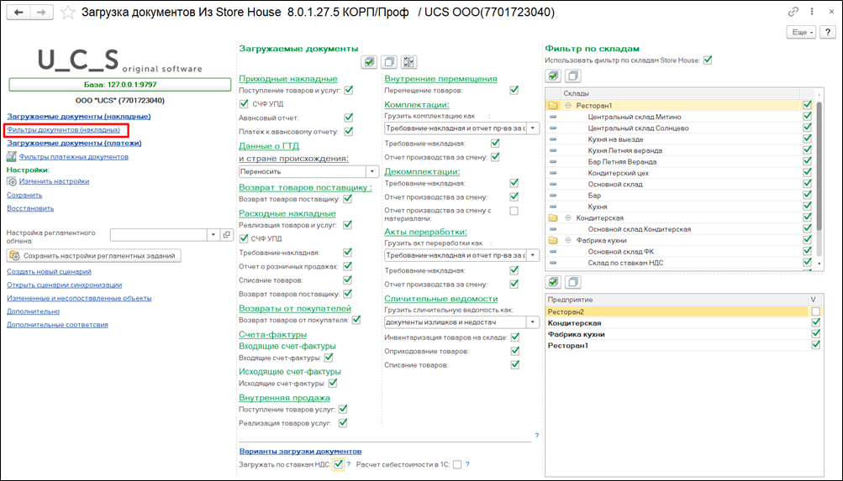
Task: Click the favorites star icon in title bar
Action: tap(68, 12)
